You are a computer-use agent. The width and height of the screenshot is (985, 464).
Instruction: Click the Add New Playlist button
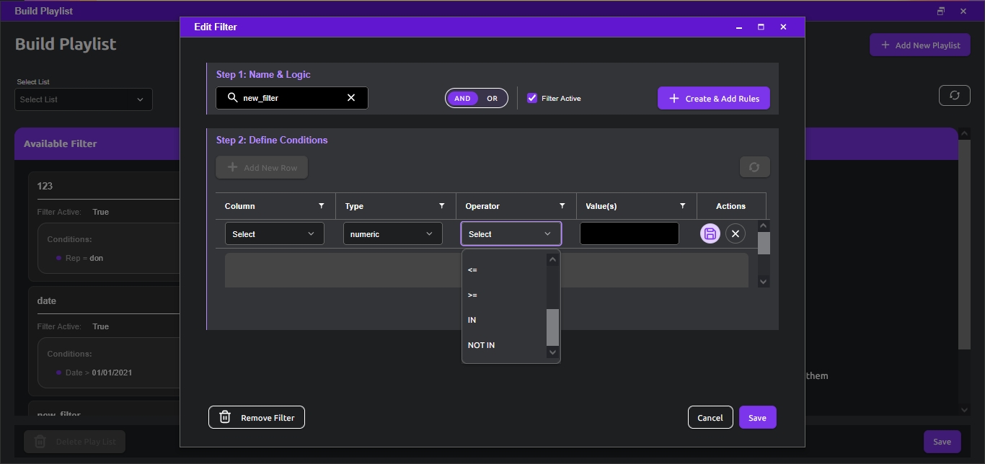click(919, 45)
